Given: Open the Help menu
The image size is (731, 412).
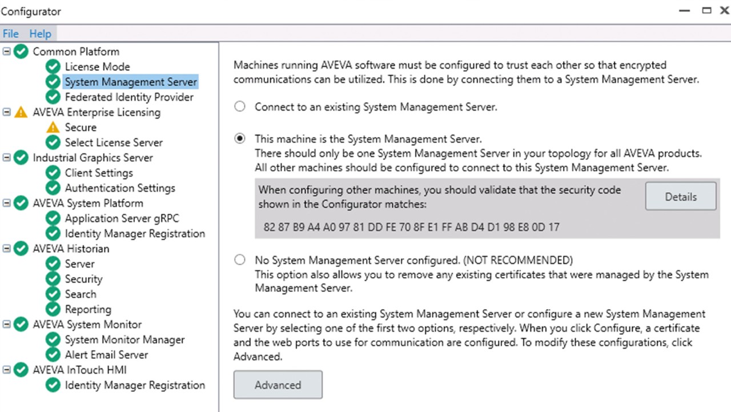Looking at the screenshot, I should [40, 34].
